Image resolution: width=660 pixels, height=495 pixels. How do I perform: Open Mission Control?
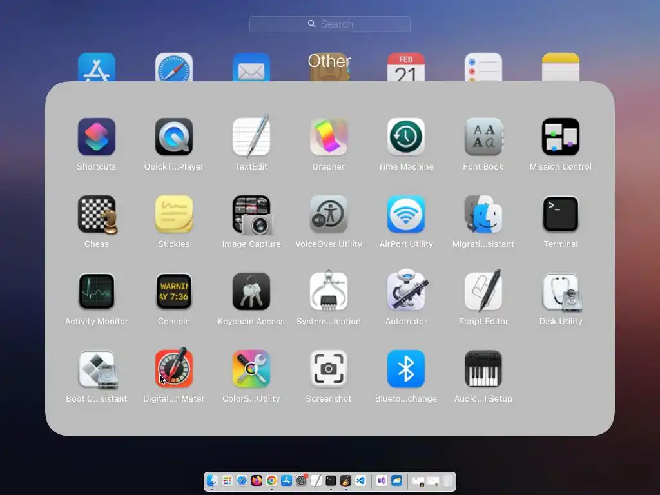click(561, 137)
